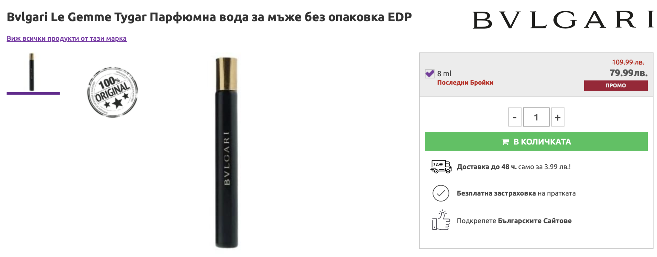Viewport: 657px width, 257px height.
Task: Click the large perfume bottle image
Action: point(226,153)
